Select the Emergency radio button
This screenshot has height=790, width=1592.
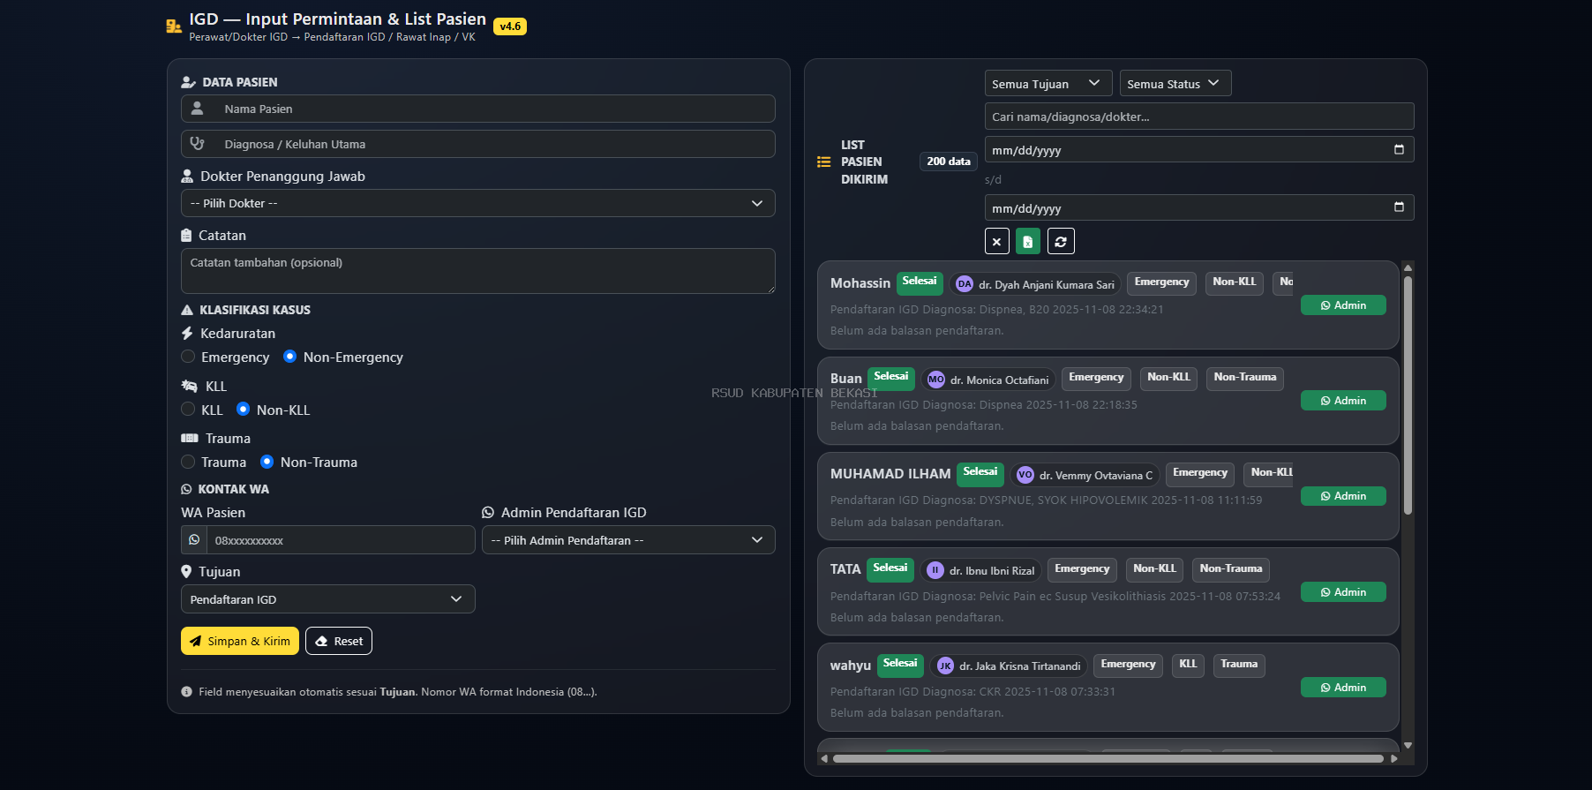[188, 357]
